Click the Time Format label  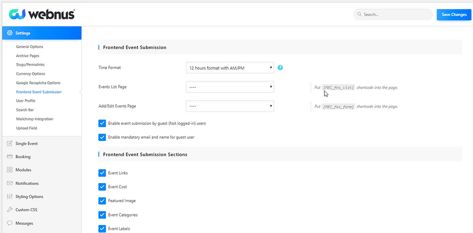pyautogui.click(x=110, y=67)
